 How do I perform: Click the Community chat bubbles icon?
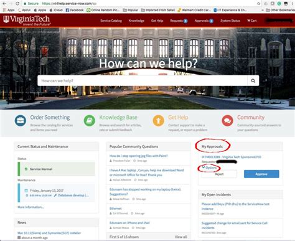(227, 121)
